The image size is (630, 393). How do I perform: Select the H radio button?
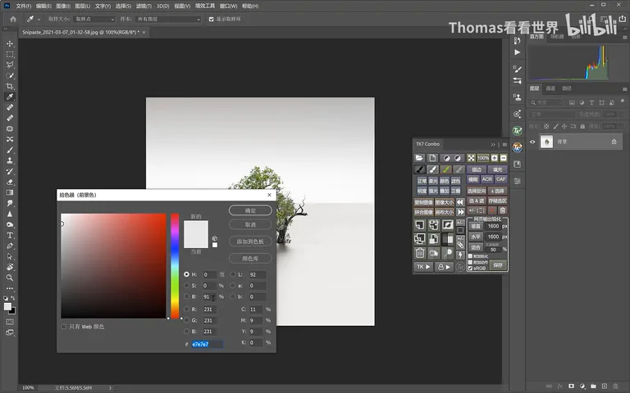(x=186, y=274)
